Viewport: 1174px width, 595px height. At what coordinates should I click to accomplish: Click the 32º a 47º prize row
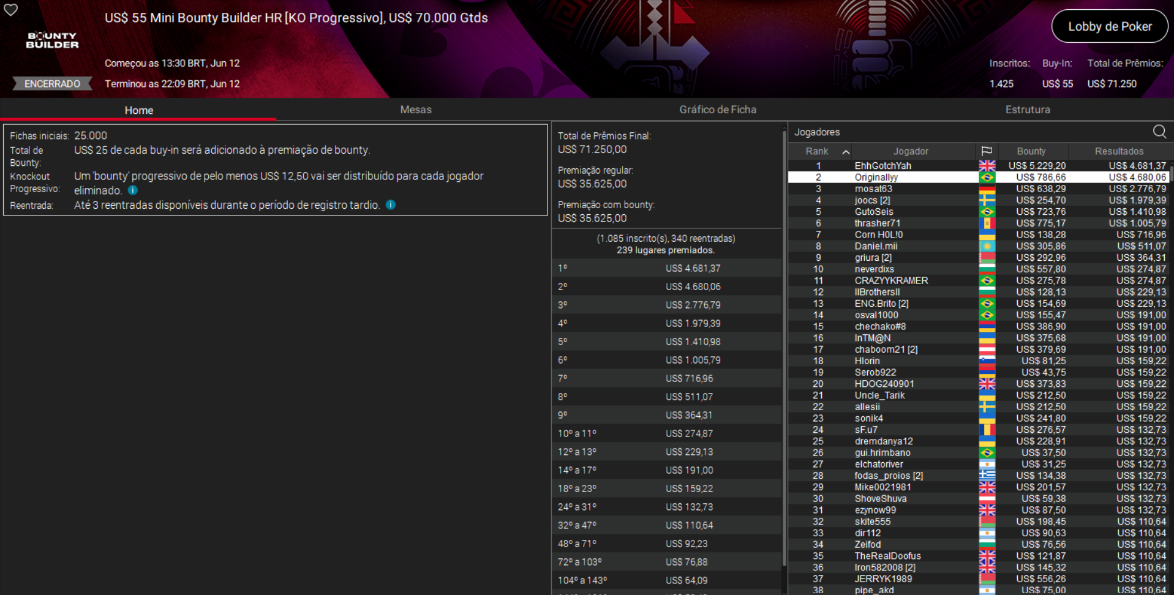click(666, 525)
